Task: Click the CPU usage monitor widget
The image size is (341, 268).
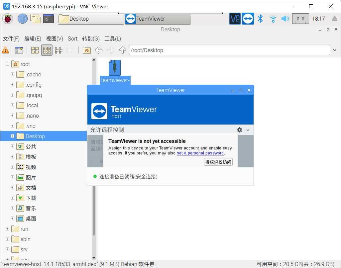Action: (300, 19)
